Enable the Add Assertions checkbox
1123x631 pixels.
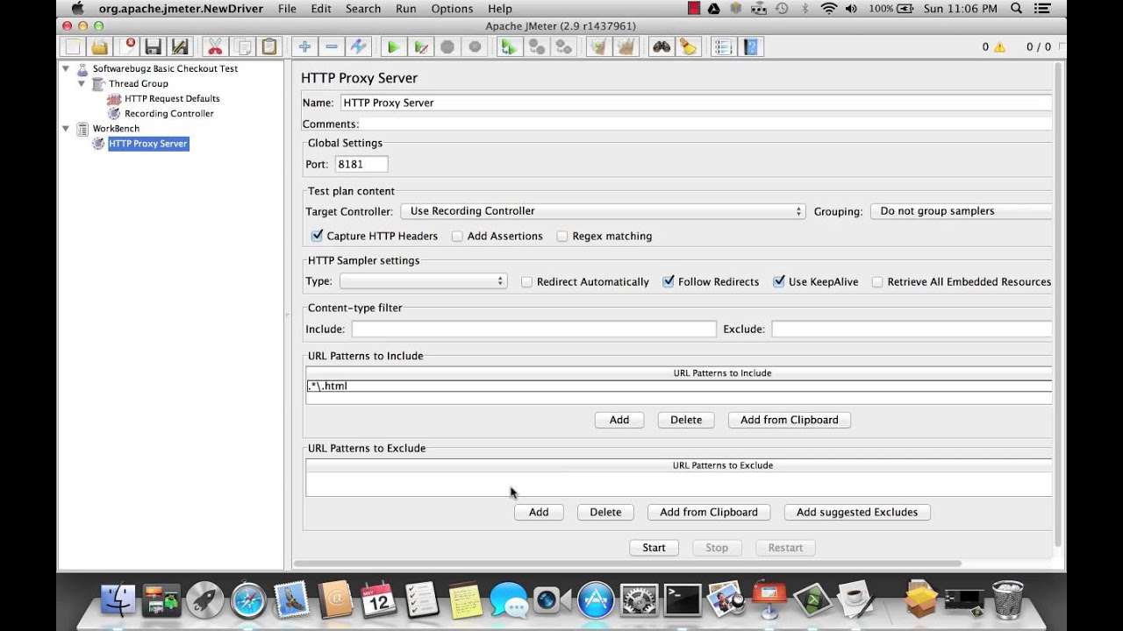click(x=457, y=236)
